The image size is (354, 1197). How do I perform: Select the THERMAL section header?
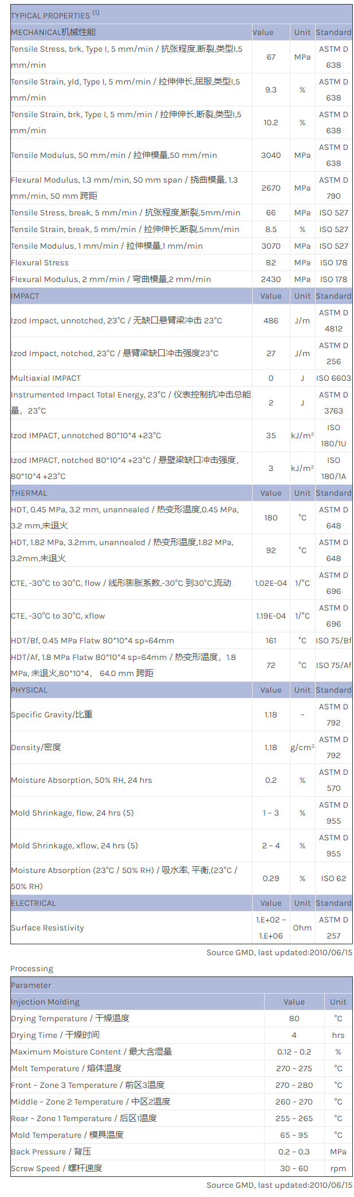(x=29, y=493)
